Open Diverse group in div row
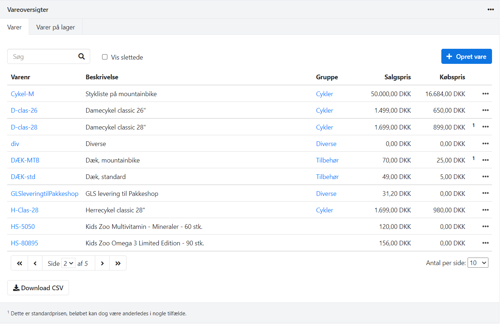 pos(326,144)
